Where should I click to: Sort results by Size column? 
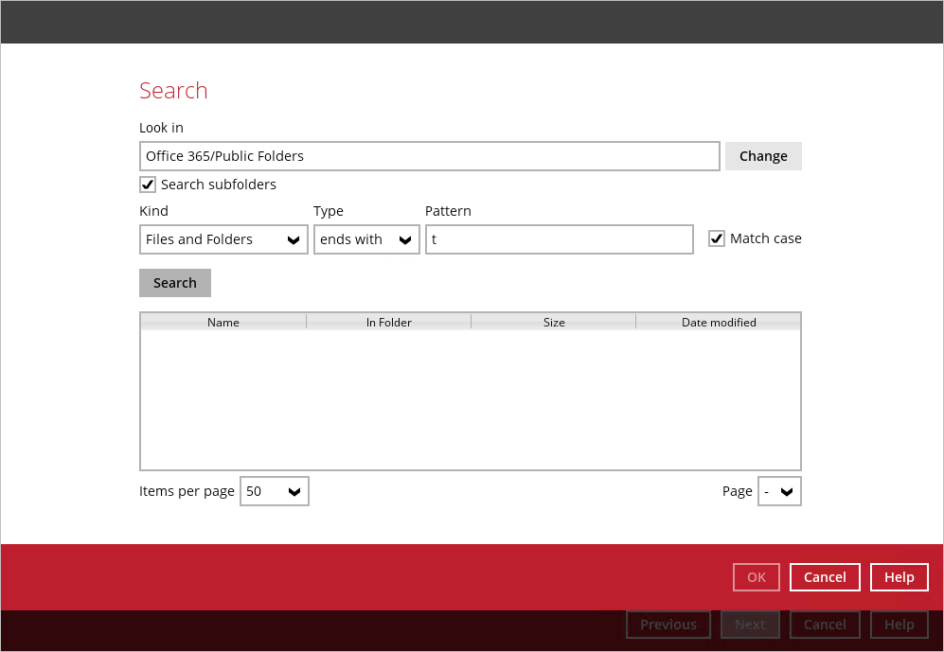coord(554,323)
